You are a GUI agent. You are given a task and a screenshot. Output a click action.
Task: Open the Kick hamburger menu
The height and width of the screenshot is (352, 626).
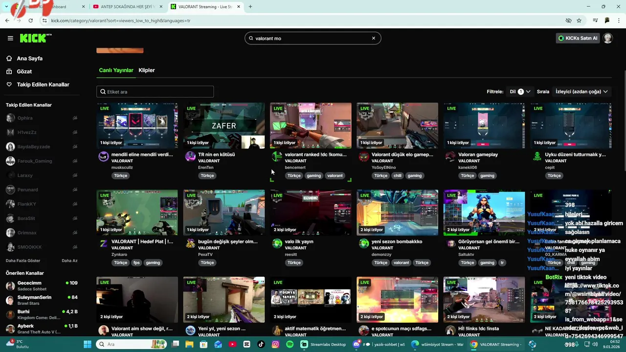pyautogui.click(x=10, y=38)
